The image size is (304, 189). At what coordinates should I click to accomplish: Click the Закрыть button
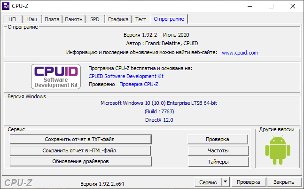point(284,182)
